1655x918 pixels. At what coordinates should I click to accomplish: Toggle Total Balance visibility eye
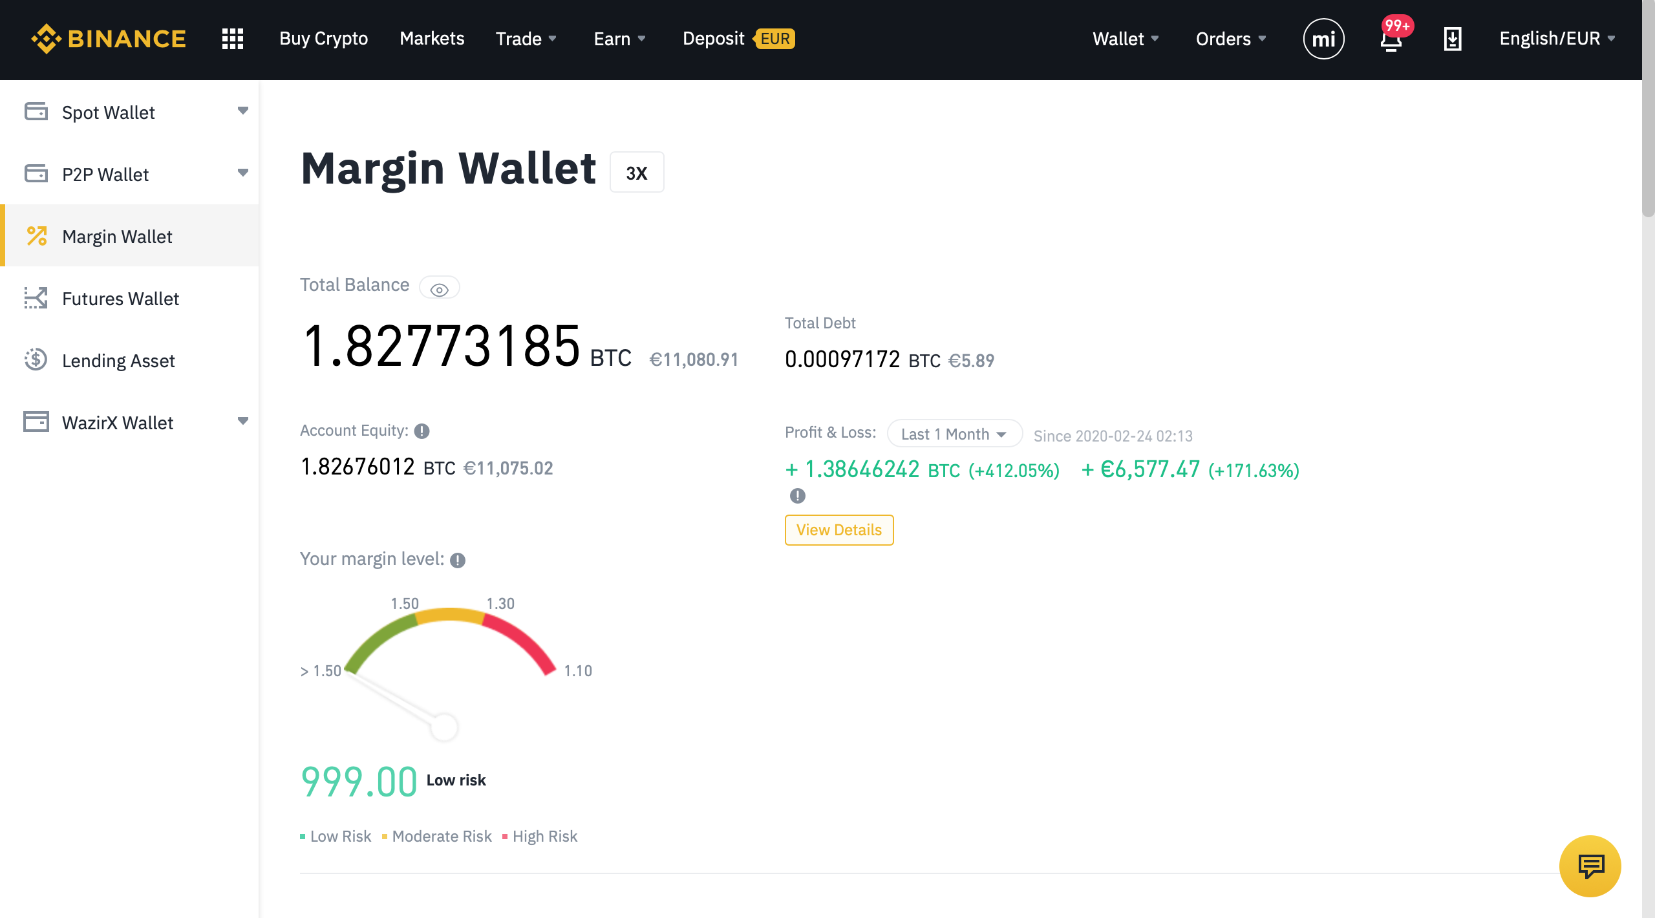click(440, 288)
